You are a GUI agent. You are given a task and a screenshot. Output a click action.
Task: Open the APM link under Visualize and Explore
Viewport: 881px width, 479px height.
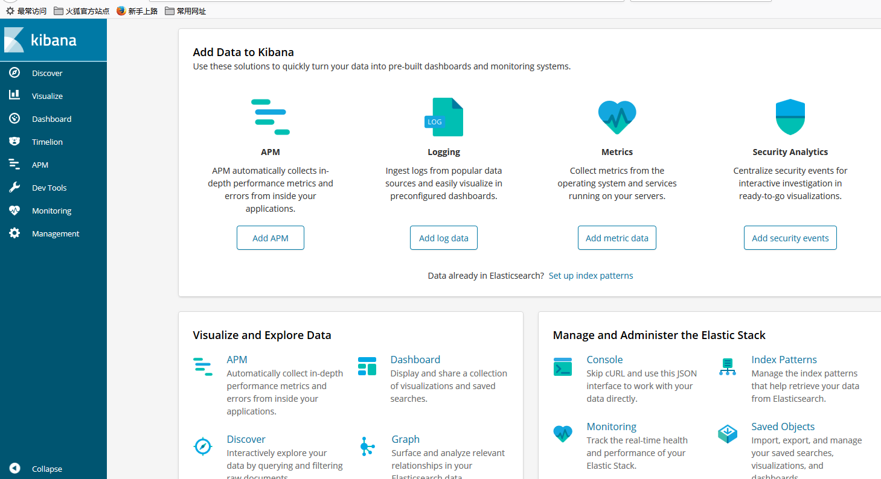(237, 360)
